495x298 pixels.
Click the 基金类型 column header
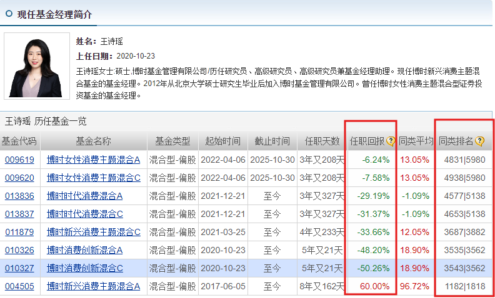coord(172,141)
